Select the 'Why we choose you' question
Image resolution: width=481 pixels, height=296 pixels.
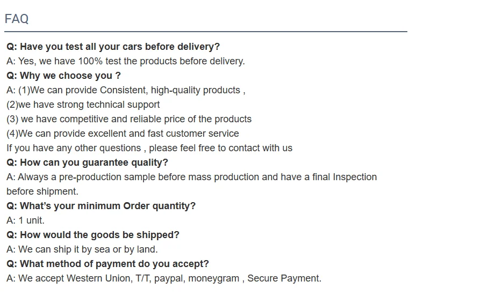point(63,76)
